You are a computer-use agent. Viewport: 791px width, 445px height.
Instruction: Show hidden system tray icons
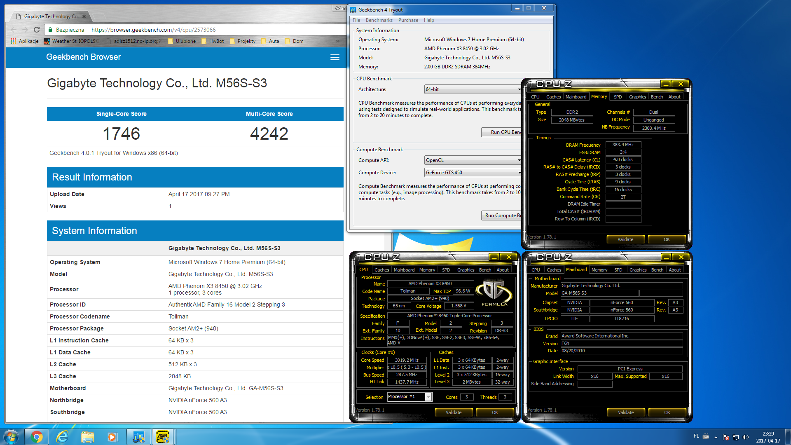coord(716,437)
